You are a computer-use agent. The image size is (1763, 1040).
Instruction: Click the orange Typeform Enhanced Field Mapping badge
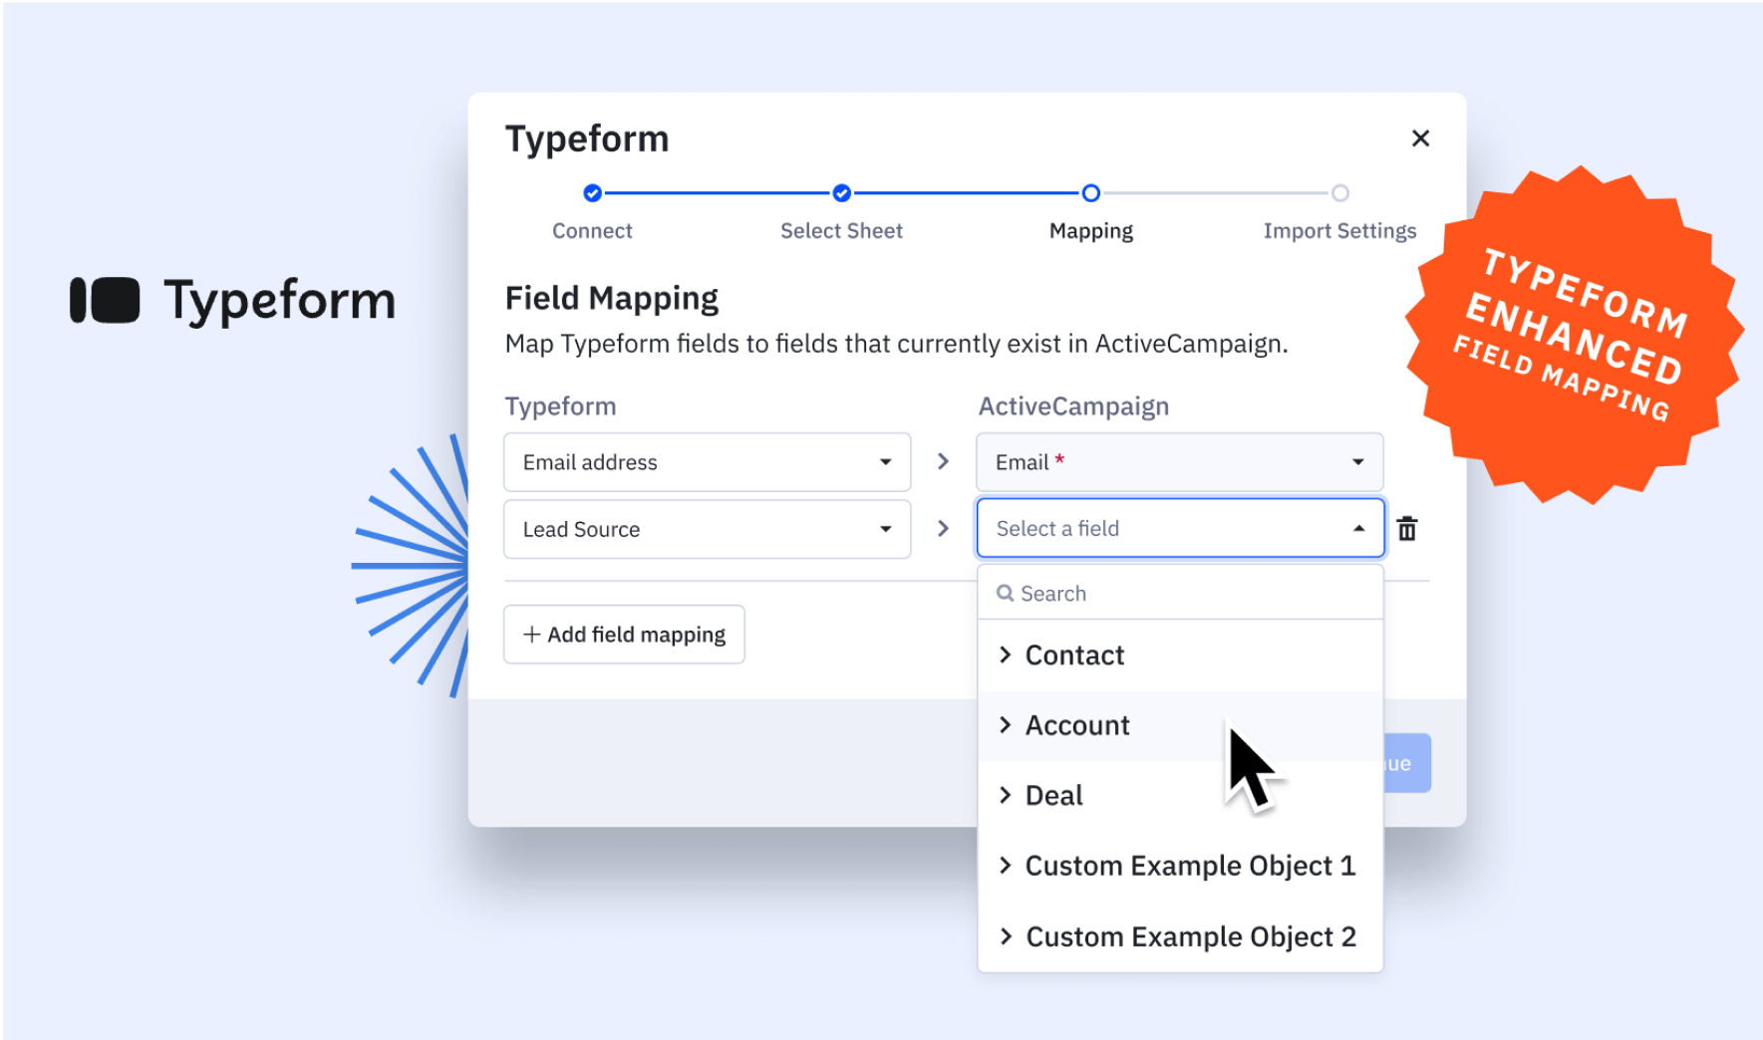tap(1574, 337)
